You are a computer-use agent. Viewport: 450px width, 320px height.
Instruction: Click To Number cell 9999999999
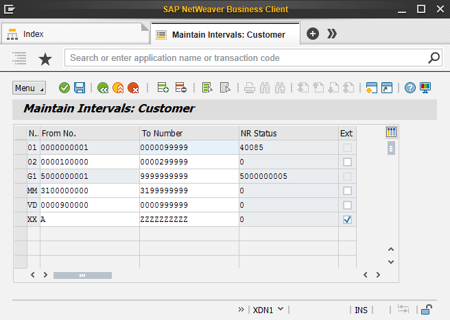[x=189, y=176]
